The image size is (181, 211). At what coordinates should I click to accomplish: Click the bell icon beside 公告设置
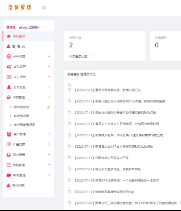tap(9, 87)
